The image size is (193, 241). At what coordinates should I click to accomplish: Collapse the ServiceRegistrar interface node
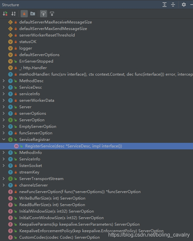[x=4, y=139]
